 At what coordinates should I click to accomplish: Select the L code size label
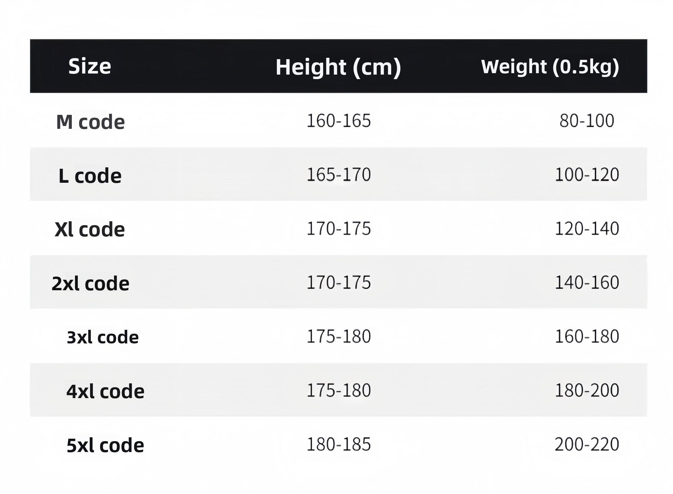click(x=90, y=176)
